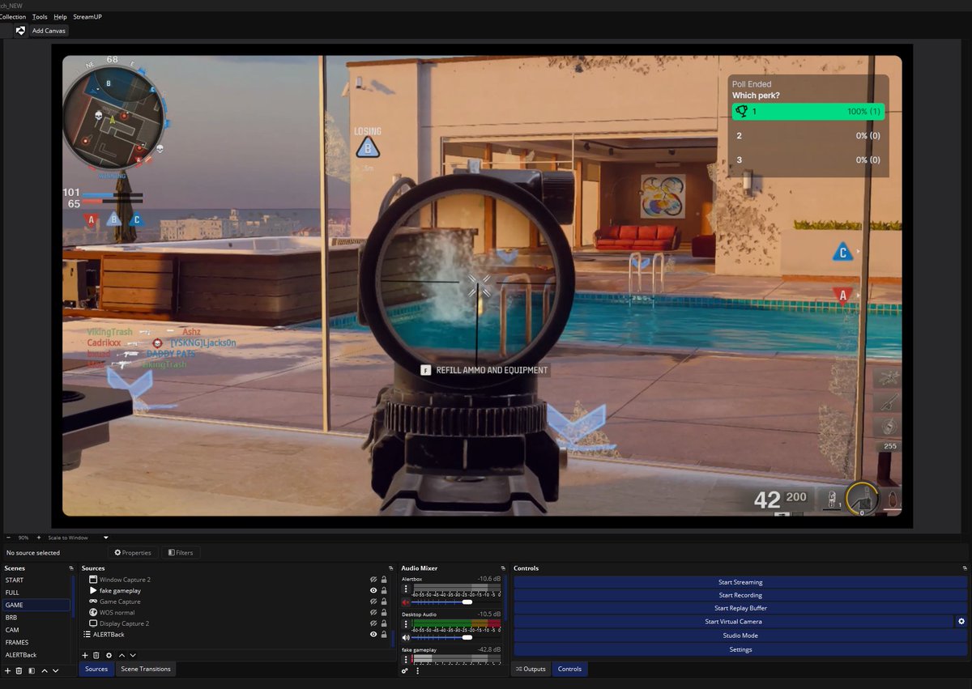The height and width of the screenshot is (689, 972).
Task: Click Add Canvas button
Action: tap(49, 31)
